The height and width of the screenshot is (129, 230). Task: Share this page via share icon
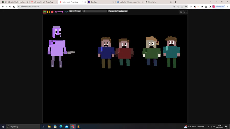(x=182, y=7)
